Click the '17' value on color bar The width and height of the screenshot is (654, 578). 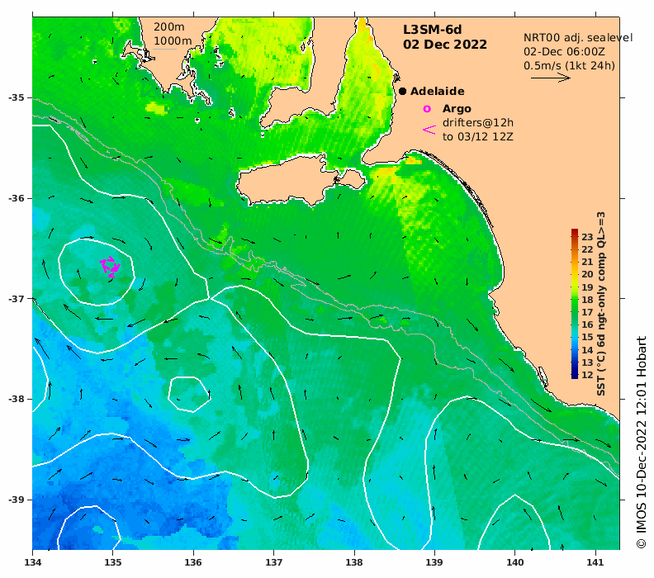[x=587, y=312]
